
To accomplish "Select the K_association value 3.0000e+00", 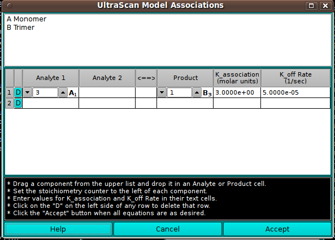I will 237,92.
